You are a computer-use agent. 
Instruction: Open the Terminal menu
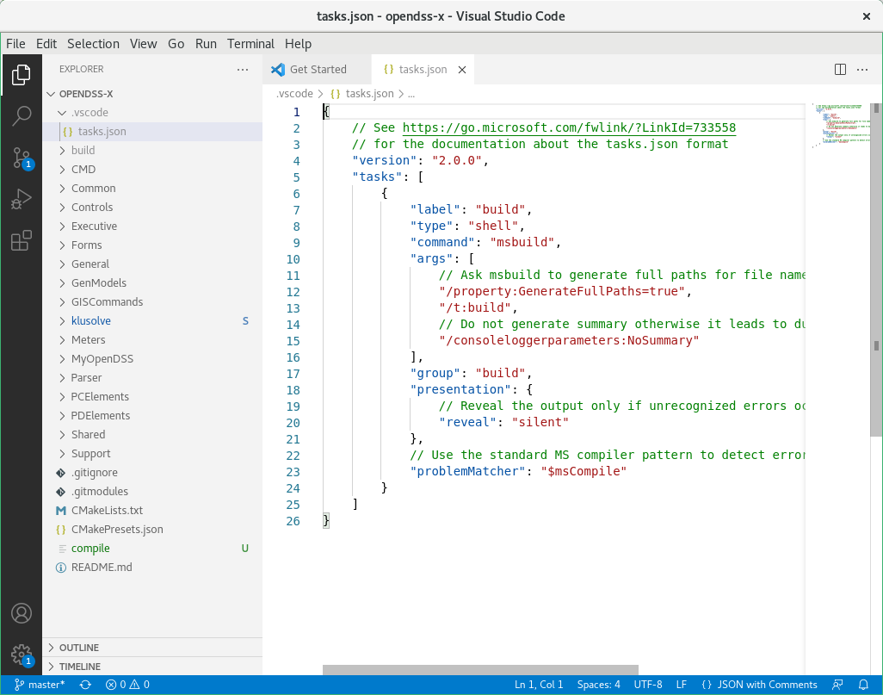click(x=250, y=43)
